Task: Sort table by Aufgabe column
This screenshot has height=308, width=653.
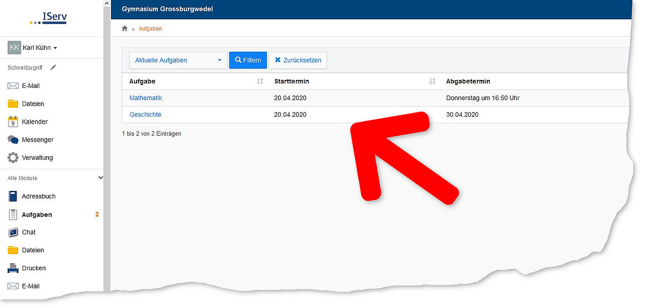Action: pyautogui.click(x=260, y=81)
